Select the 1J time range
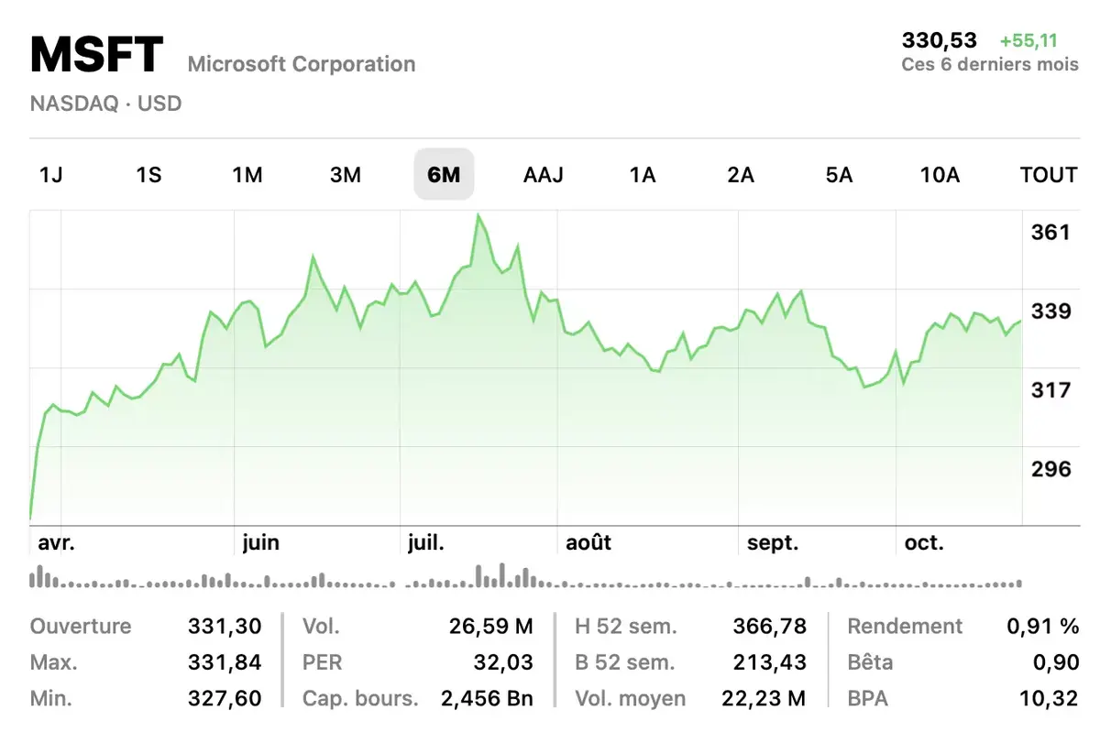The height and width of the screenshot is (732, 1100). [50, 174]
